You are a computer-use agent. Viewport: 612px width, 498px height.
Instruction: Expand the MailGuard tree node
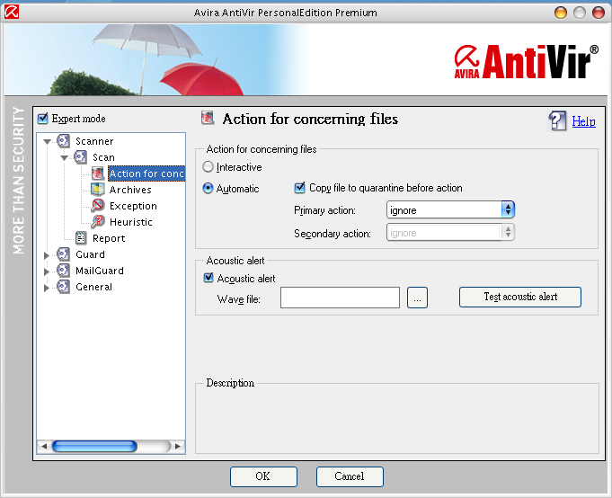point(47,271)
